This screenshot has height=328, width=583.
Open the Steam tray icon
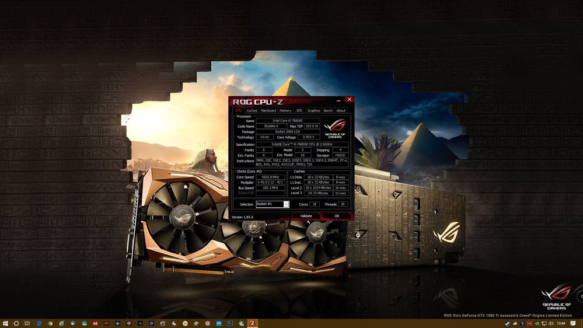pyautogui.click(x=508, y=323)
